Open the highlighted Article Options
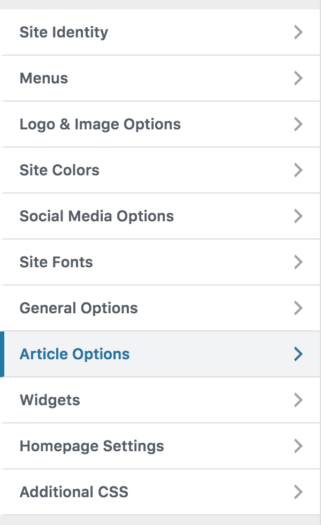Screen dimensions: 321x525 (160, 354)
